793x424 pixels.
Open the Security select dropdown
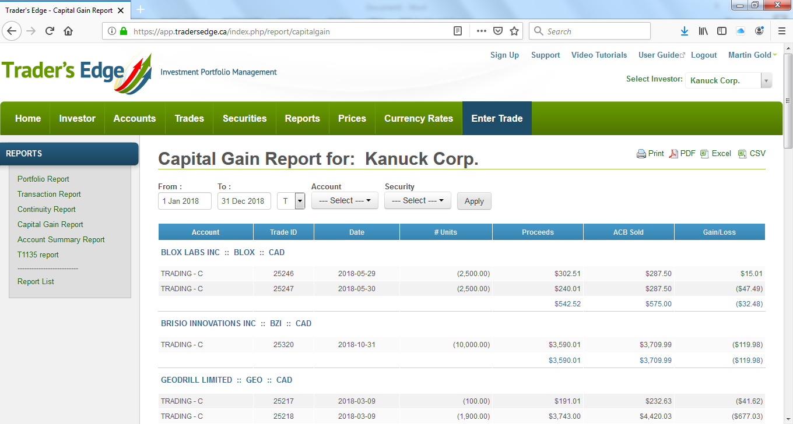[x=419, y=201]
